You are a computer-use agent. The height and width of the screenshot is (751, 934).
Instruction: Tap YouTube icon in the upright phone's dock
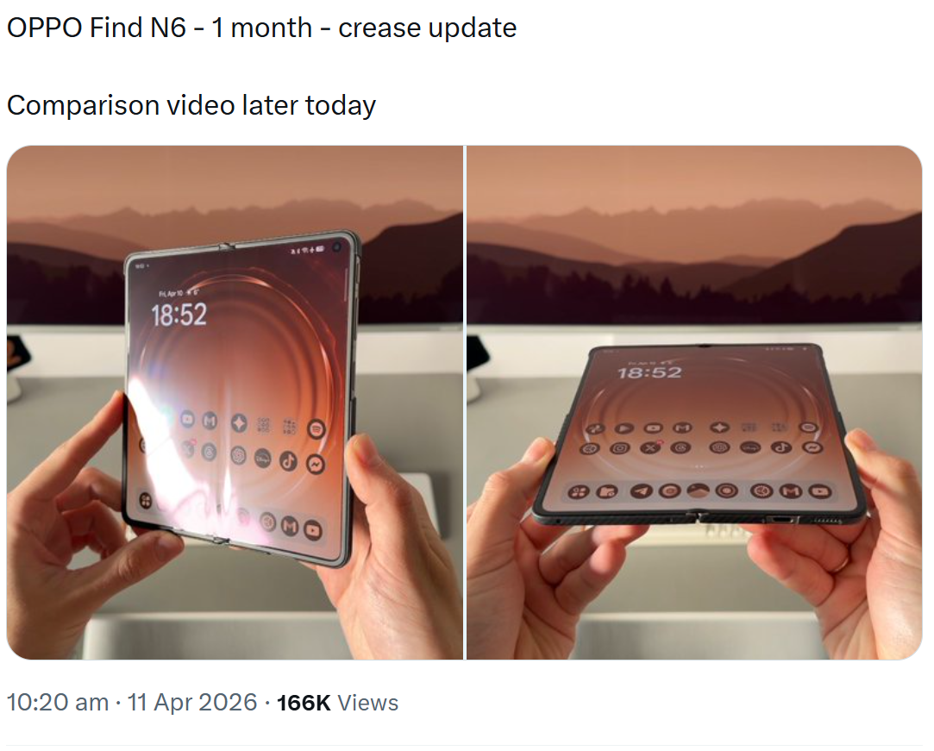point(313,529)
